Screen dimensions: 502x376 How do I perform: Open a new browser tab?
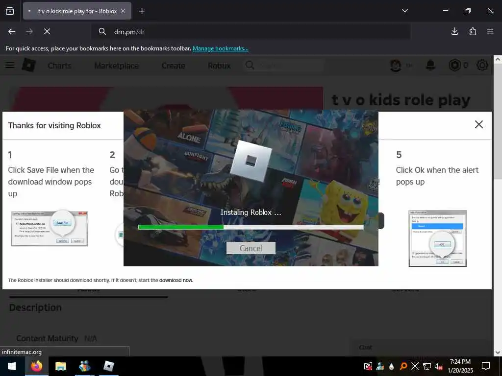click(142, 11)
